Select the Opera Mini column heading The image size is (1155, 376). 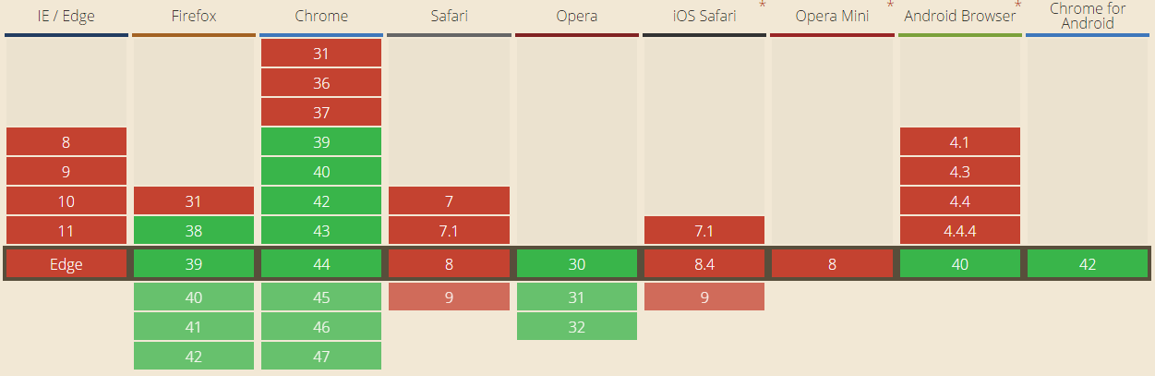point(832,16)
